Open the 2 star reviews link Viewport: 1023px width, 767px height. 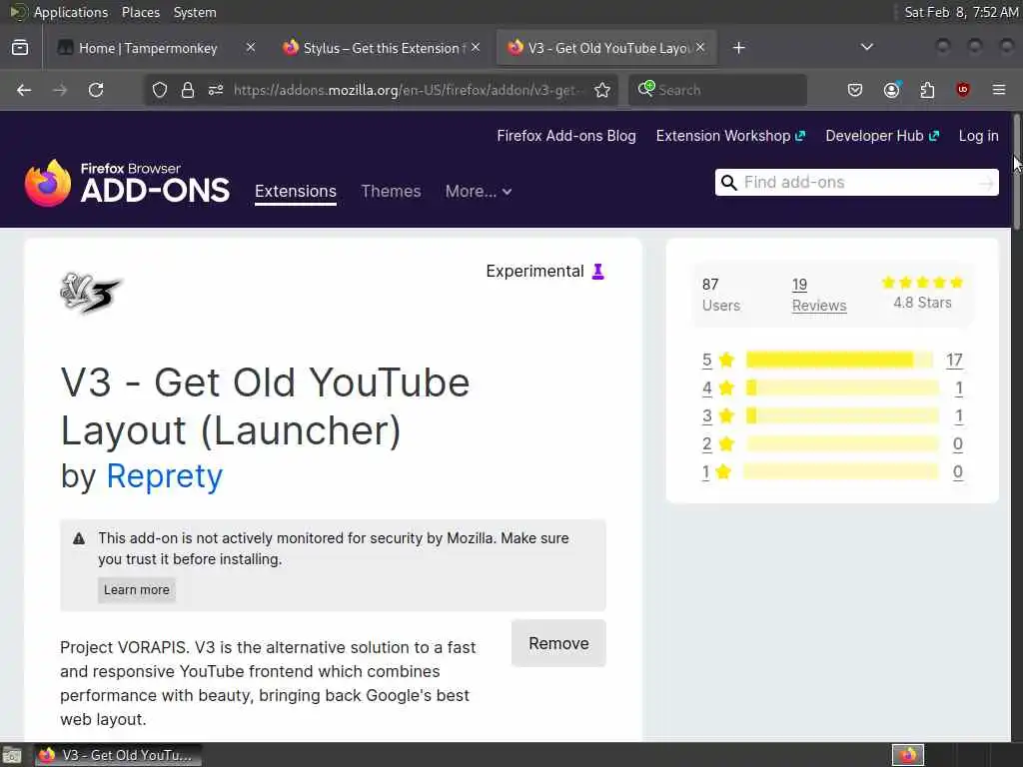[x=706, y=444]
